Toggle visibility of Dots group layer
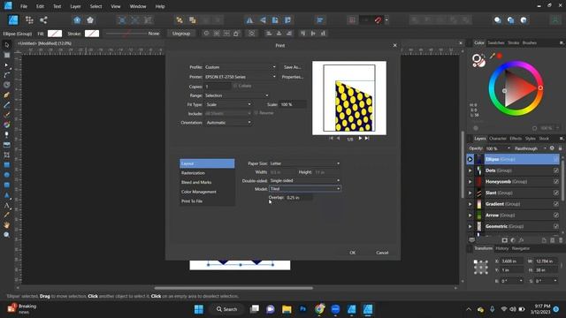Viewport: 566px width, 318px height. pyautogui.click(x=555, y=170)
